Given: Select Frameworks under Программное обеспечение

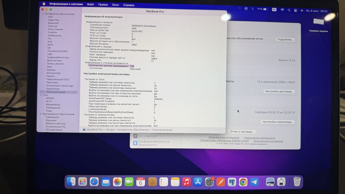Looking at the screenshot, I should (52, 117).
